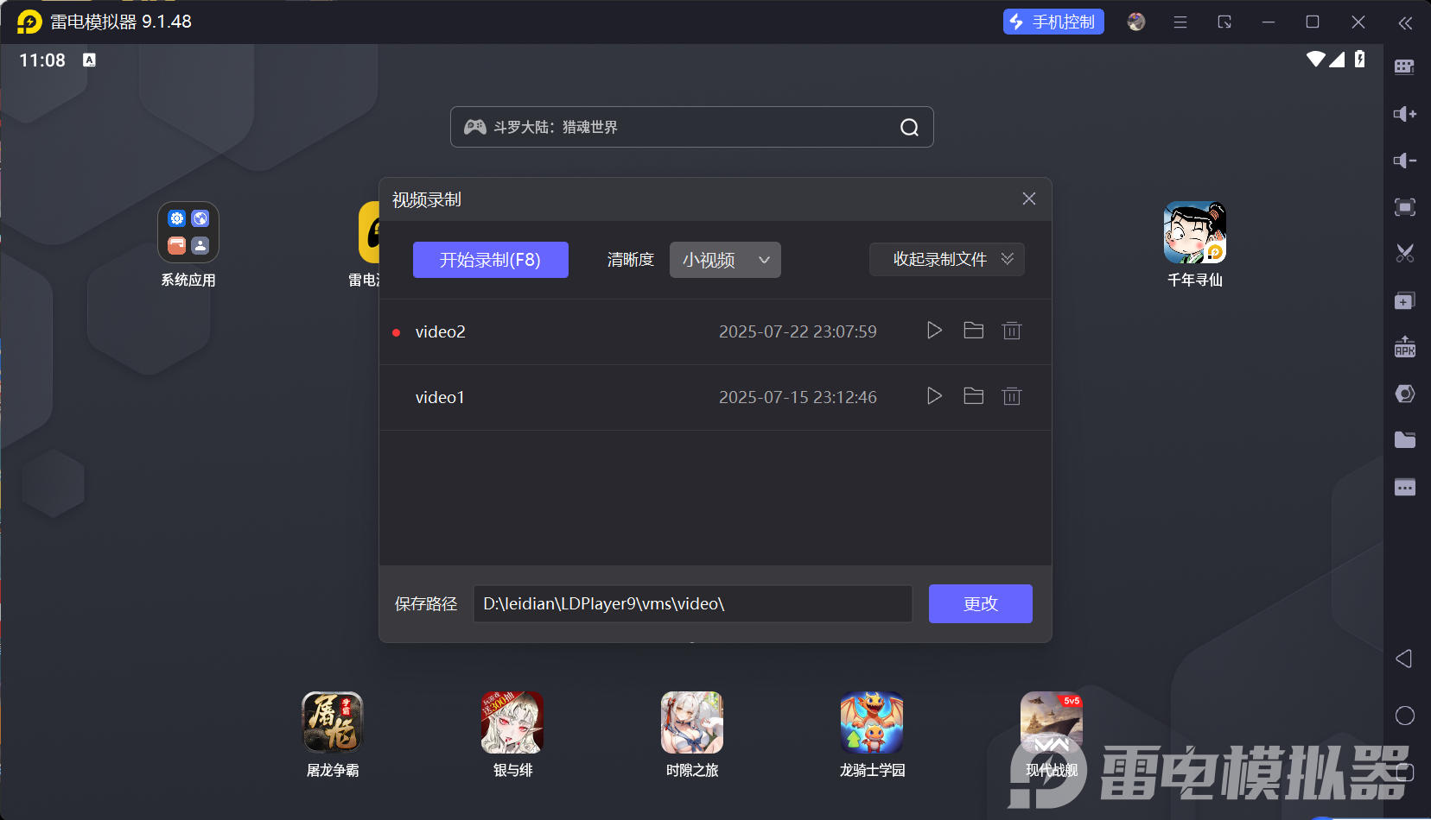
Task: Delete the video2 recording
Action: coord(1012,331)
